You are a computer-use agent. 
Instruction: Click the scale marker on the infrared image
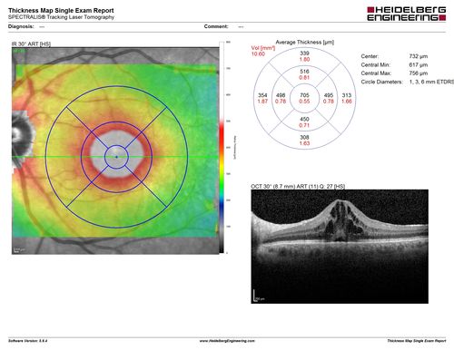[19, 250]
